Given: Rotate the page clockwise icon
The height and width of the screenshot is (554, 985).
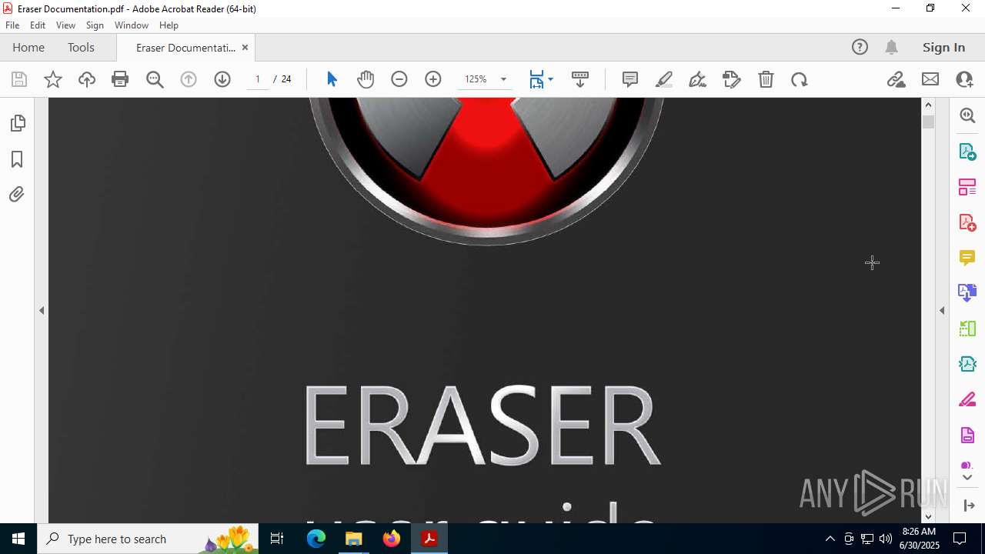Looking at the screenshot, I should (x=800, y=79).
